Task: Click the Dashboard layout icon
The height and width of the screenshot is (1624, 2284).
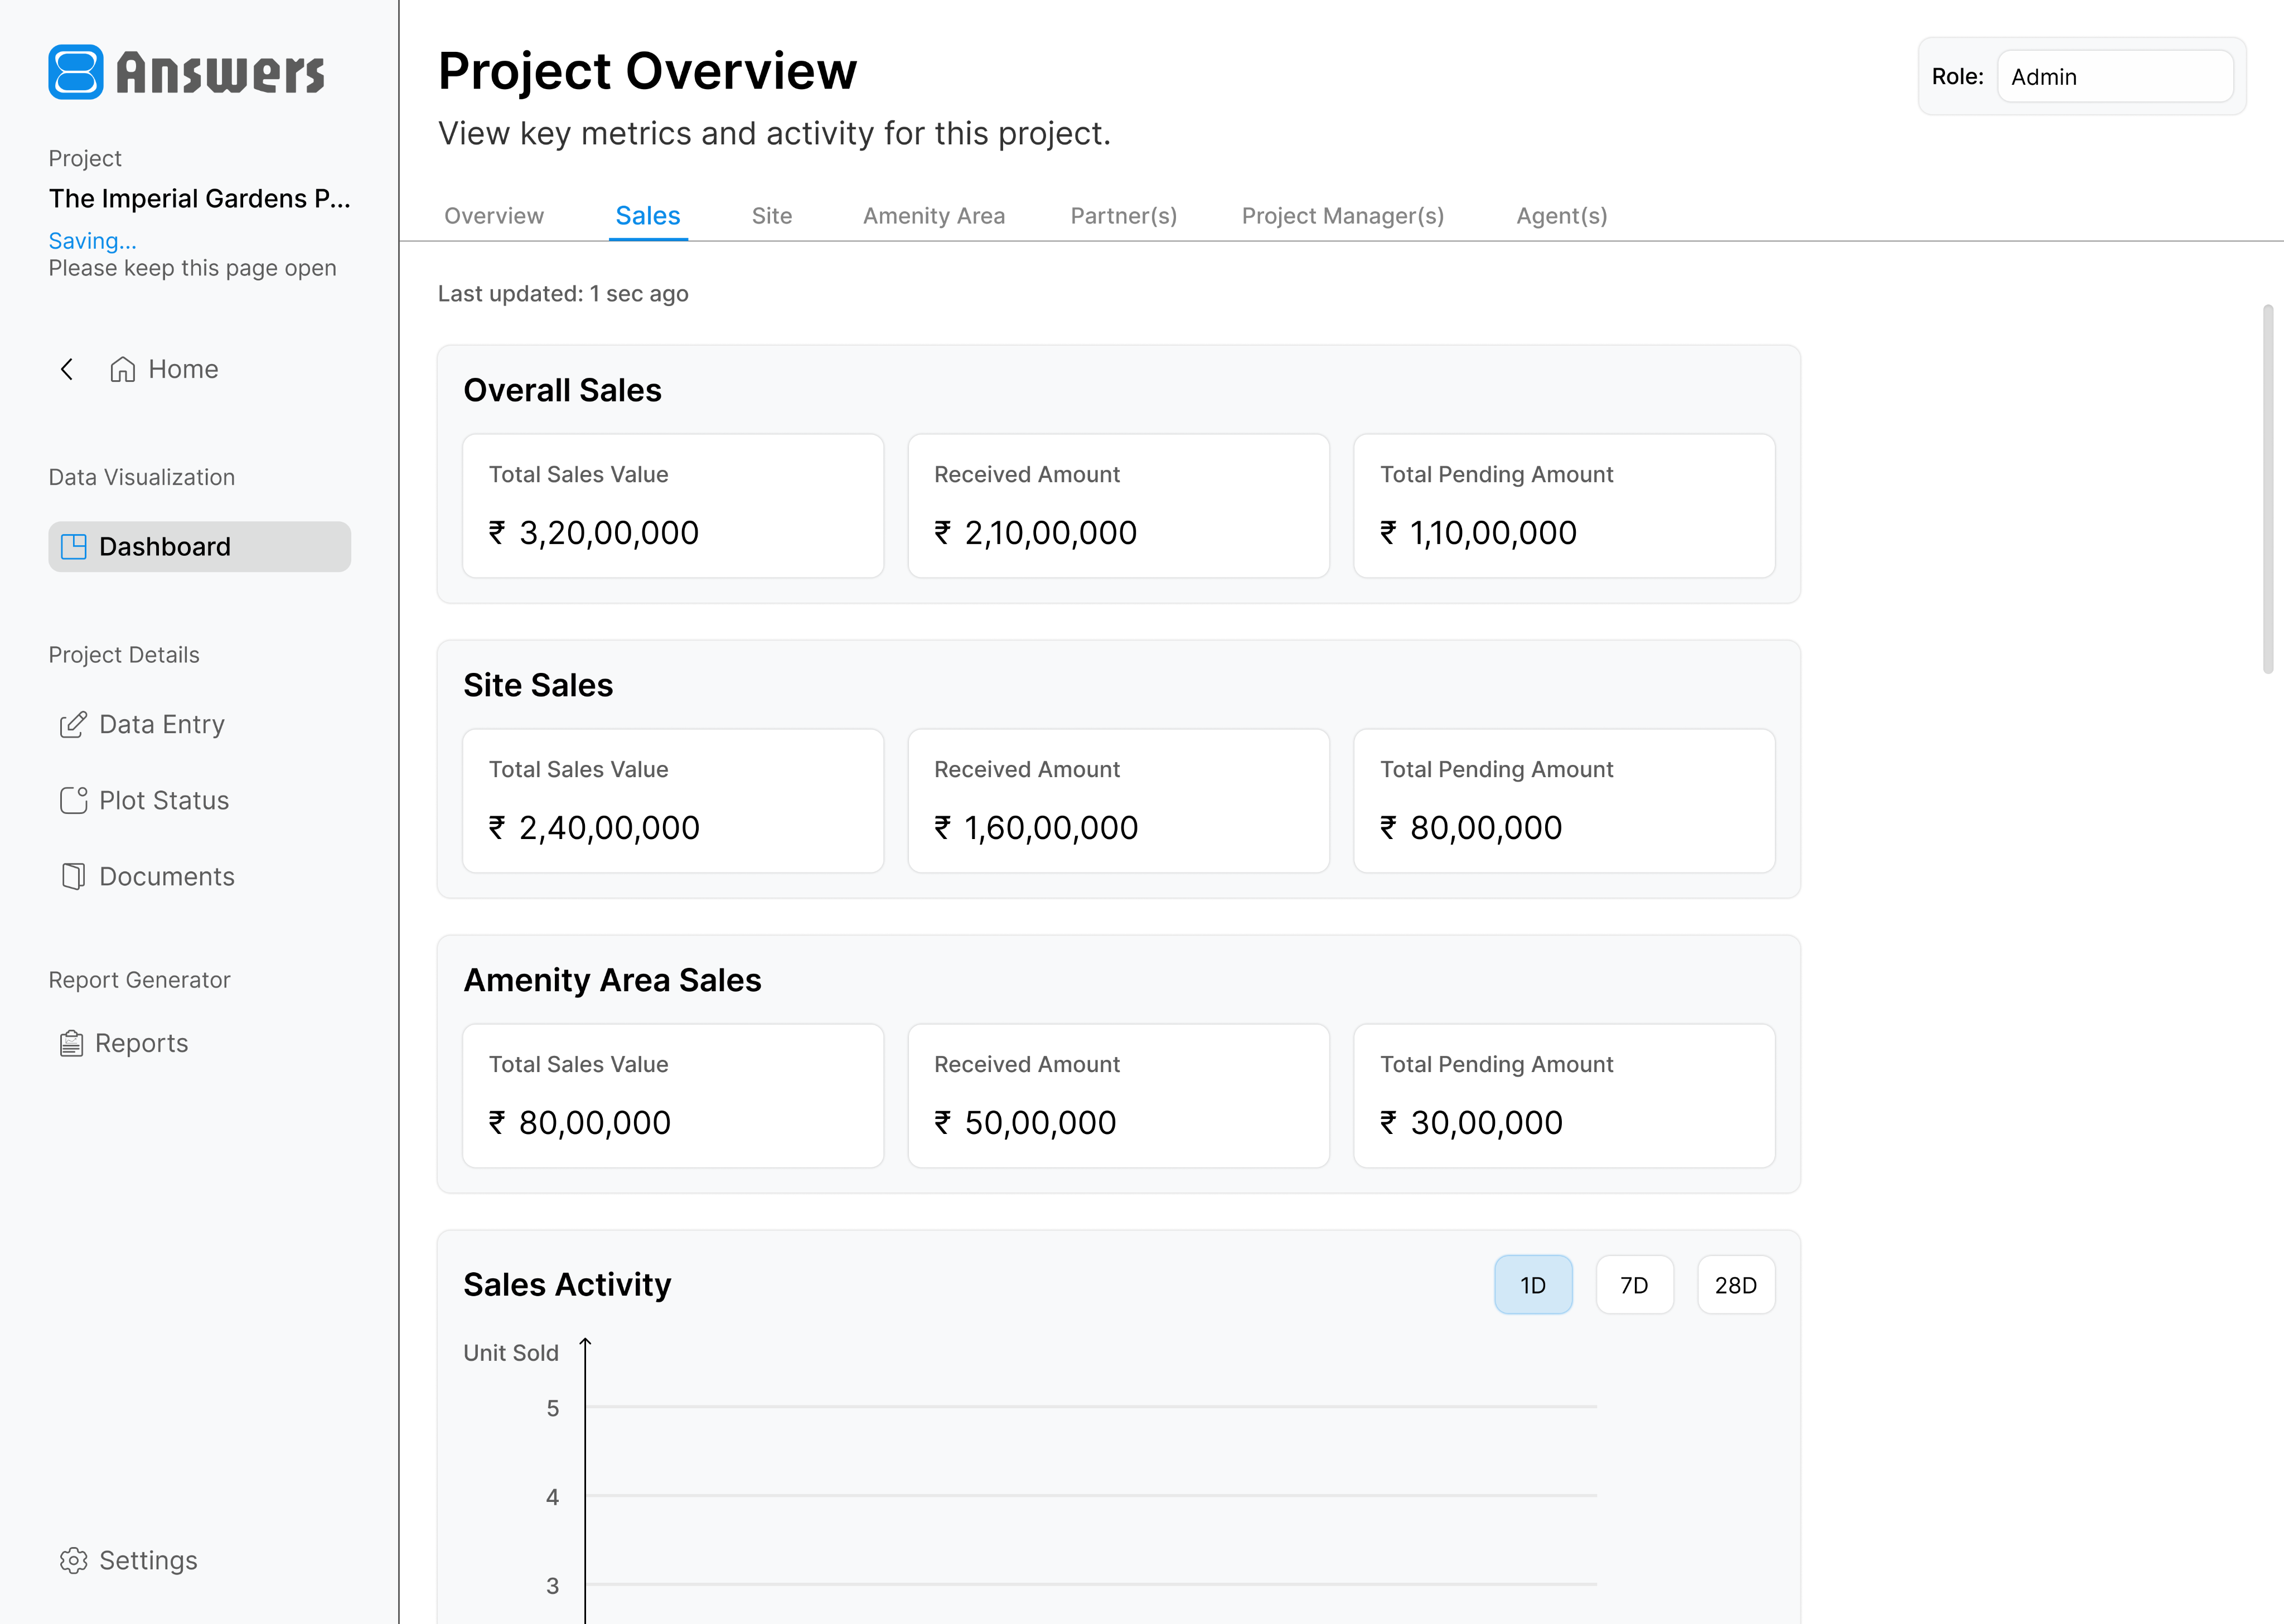Action: 74,546
